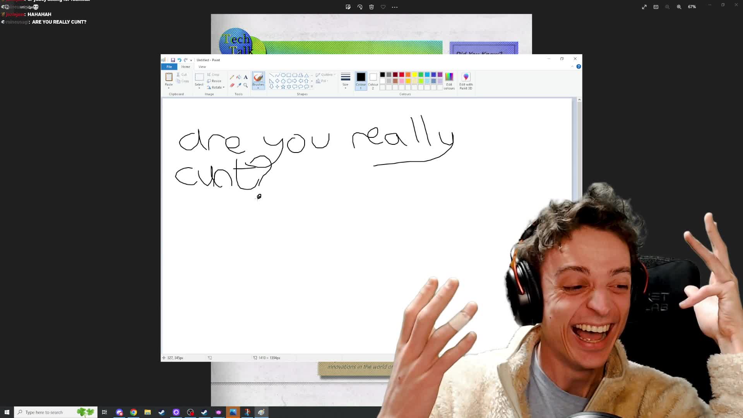This screenshot has height=418, width=743.
Task: Pick the purple colour swatch
Action: (440, 75)
